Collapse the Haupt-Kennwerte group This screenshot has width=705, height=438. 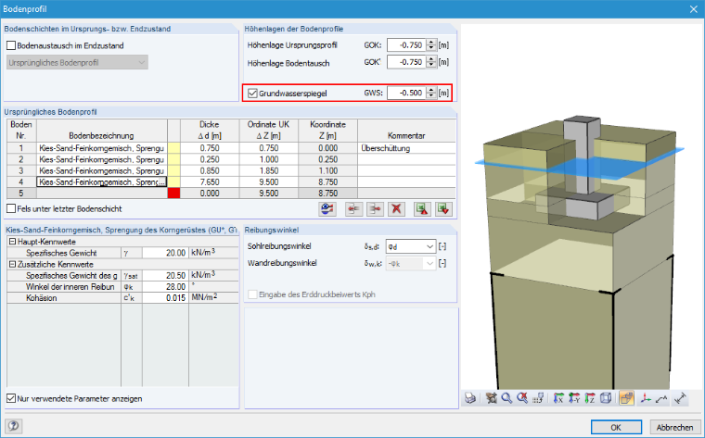point(13,242)
